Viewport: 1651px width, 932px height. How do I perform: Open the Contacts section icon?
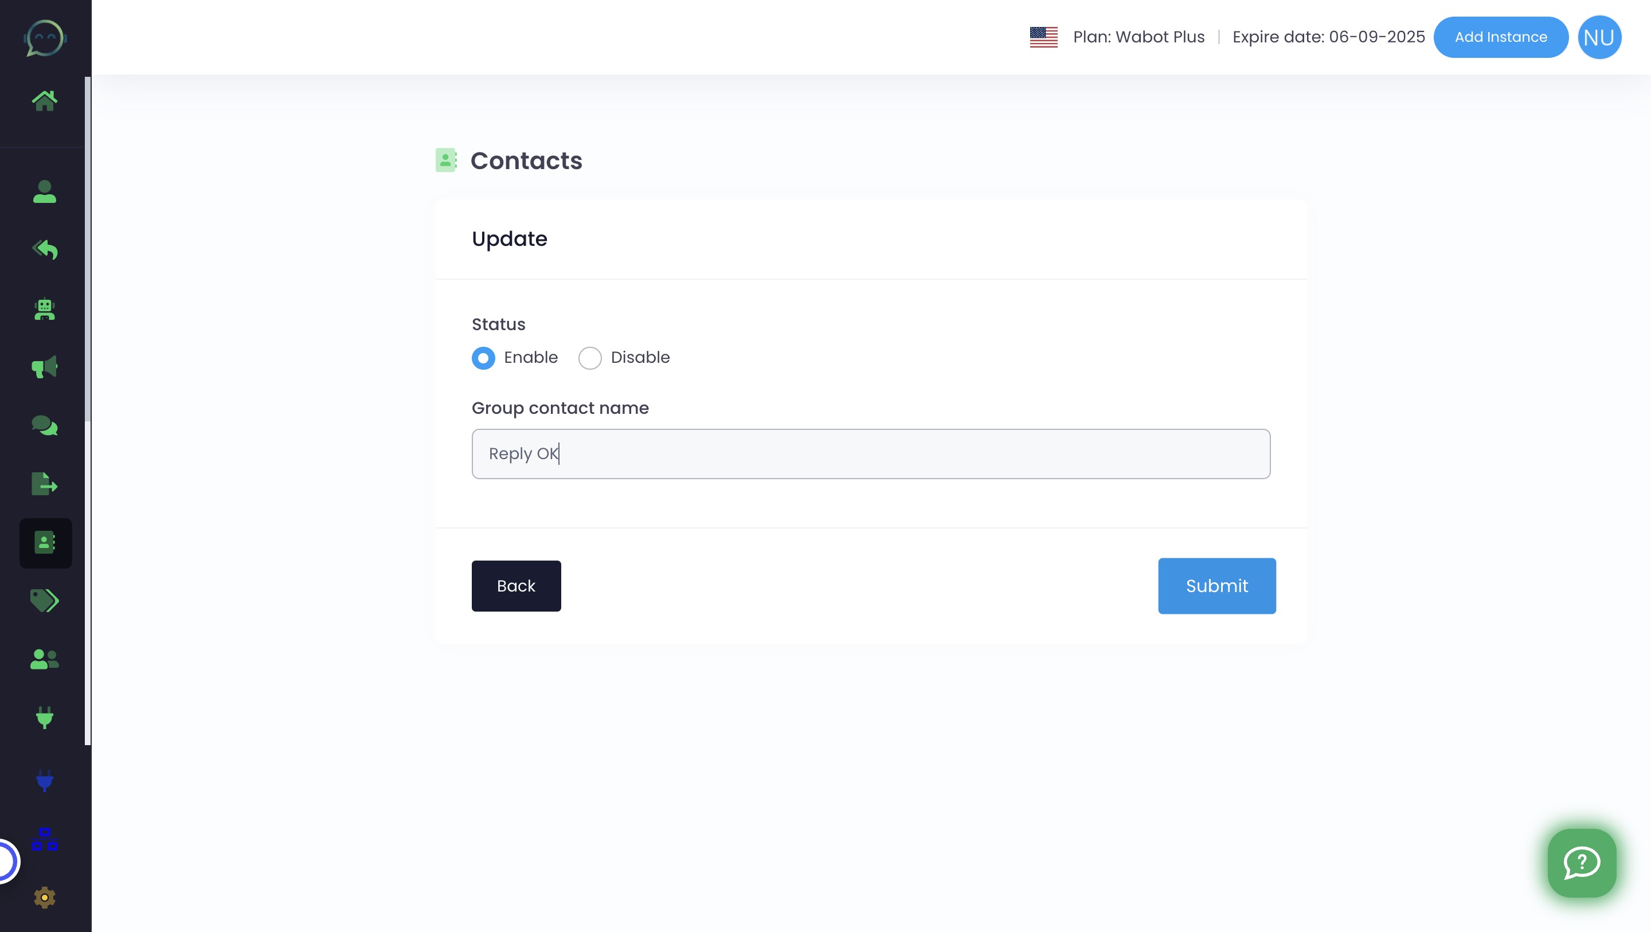pyautogui.click(x=45, y=542)
